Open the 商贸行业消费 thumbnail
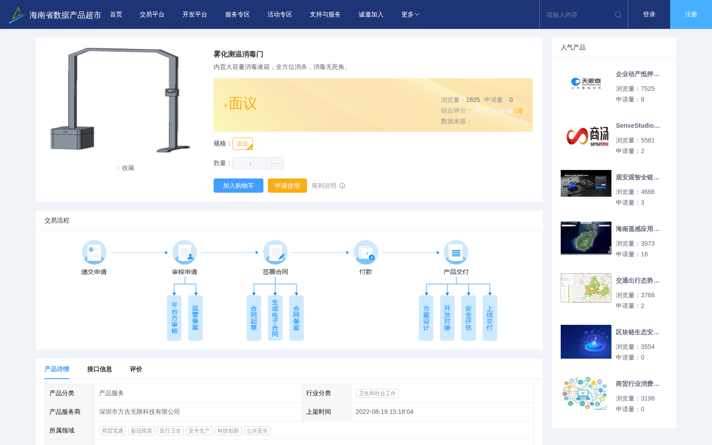This screenshot has width=712, height=445. click(586, 393)
